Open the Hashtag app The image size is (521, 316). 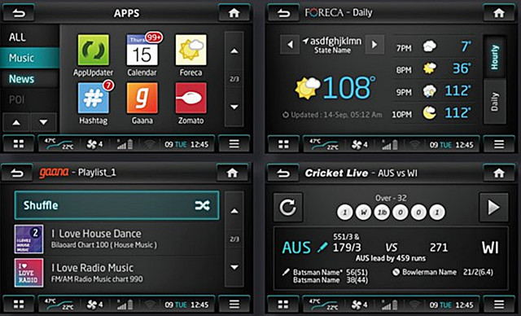(x=94, y=98)
